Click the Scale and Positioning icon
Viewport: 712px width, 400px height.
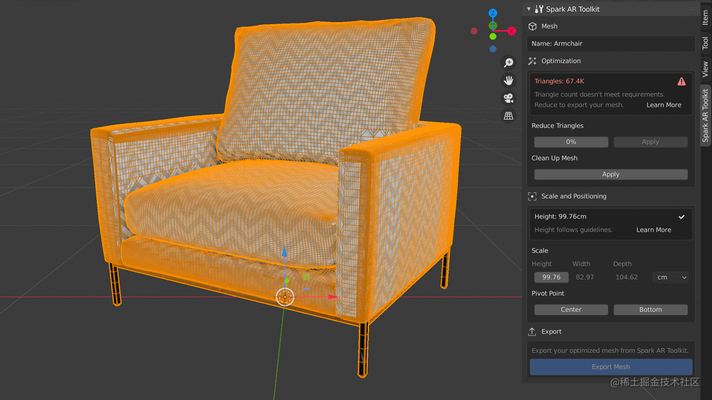[x=532, y=196]
